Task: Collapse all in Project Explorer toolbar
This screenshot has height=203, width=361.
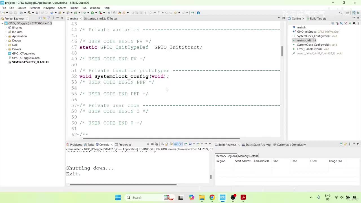Action: click(x=40, y=18)
